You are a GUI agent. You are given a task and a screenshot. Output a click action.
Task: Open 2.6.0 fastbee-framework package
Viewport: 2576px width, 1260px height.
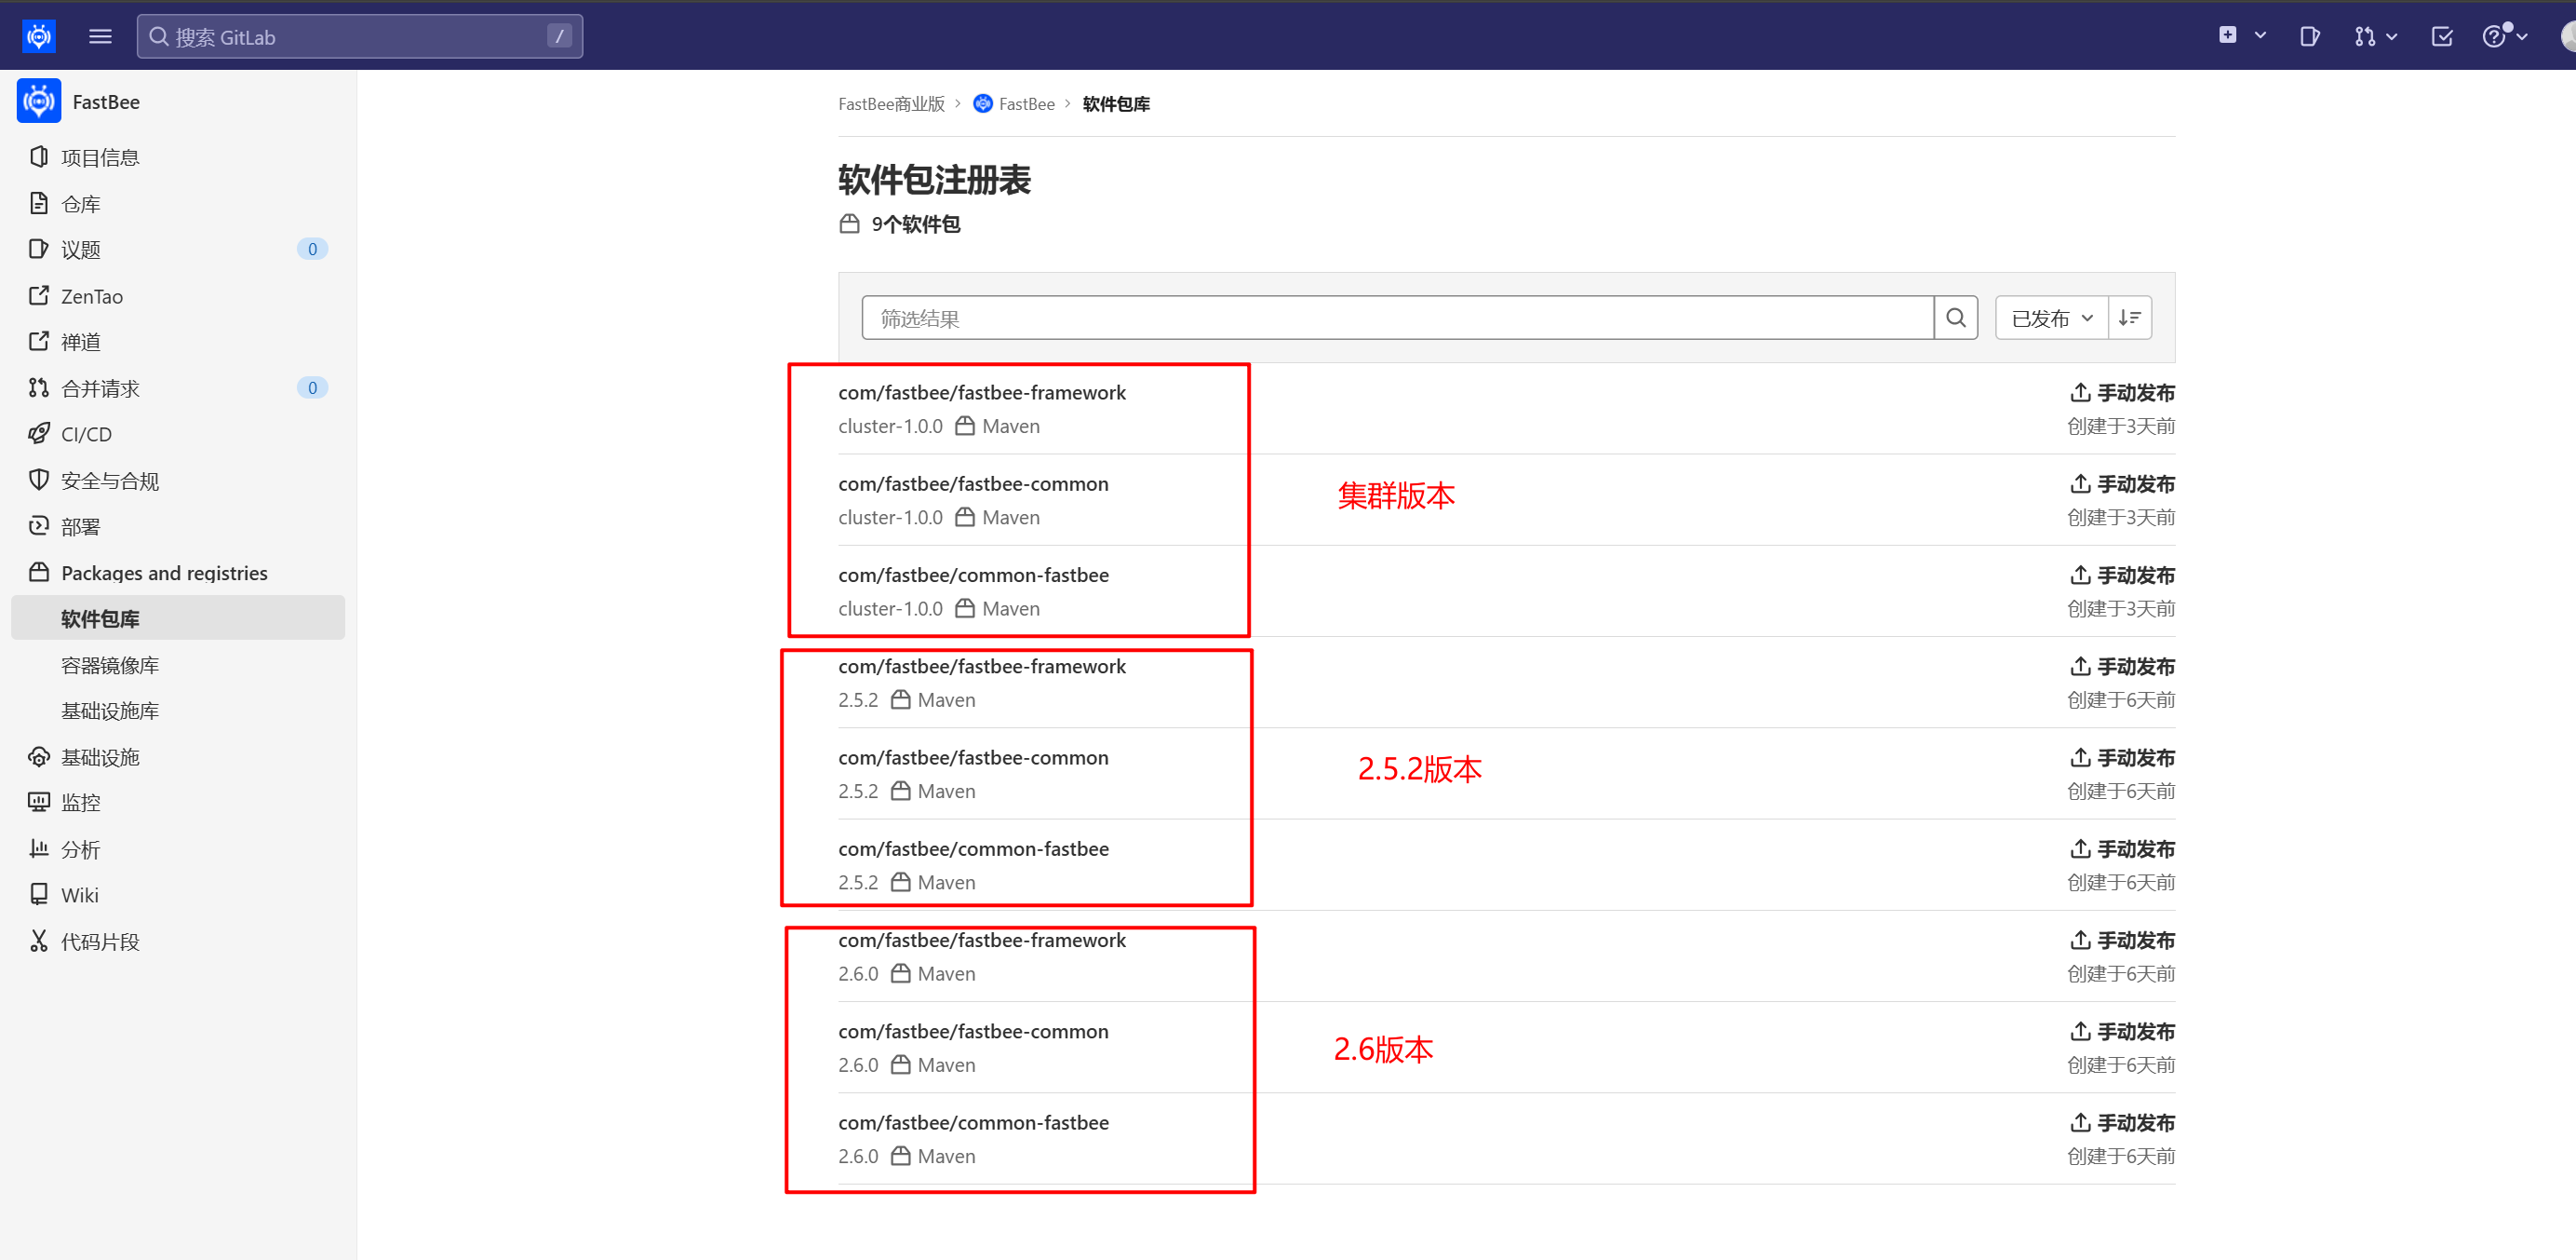pyautogui.click(x=982, y=941)
